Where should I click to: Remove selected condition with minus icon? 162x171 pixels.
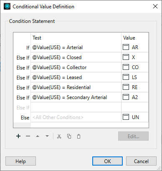(28, 136)
